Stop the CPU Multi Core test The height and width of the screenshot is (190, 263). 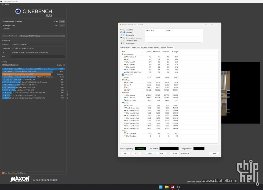62,21
